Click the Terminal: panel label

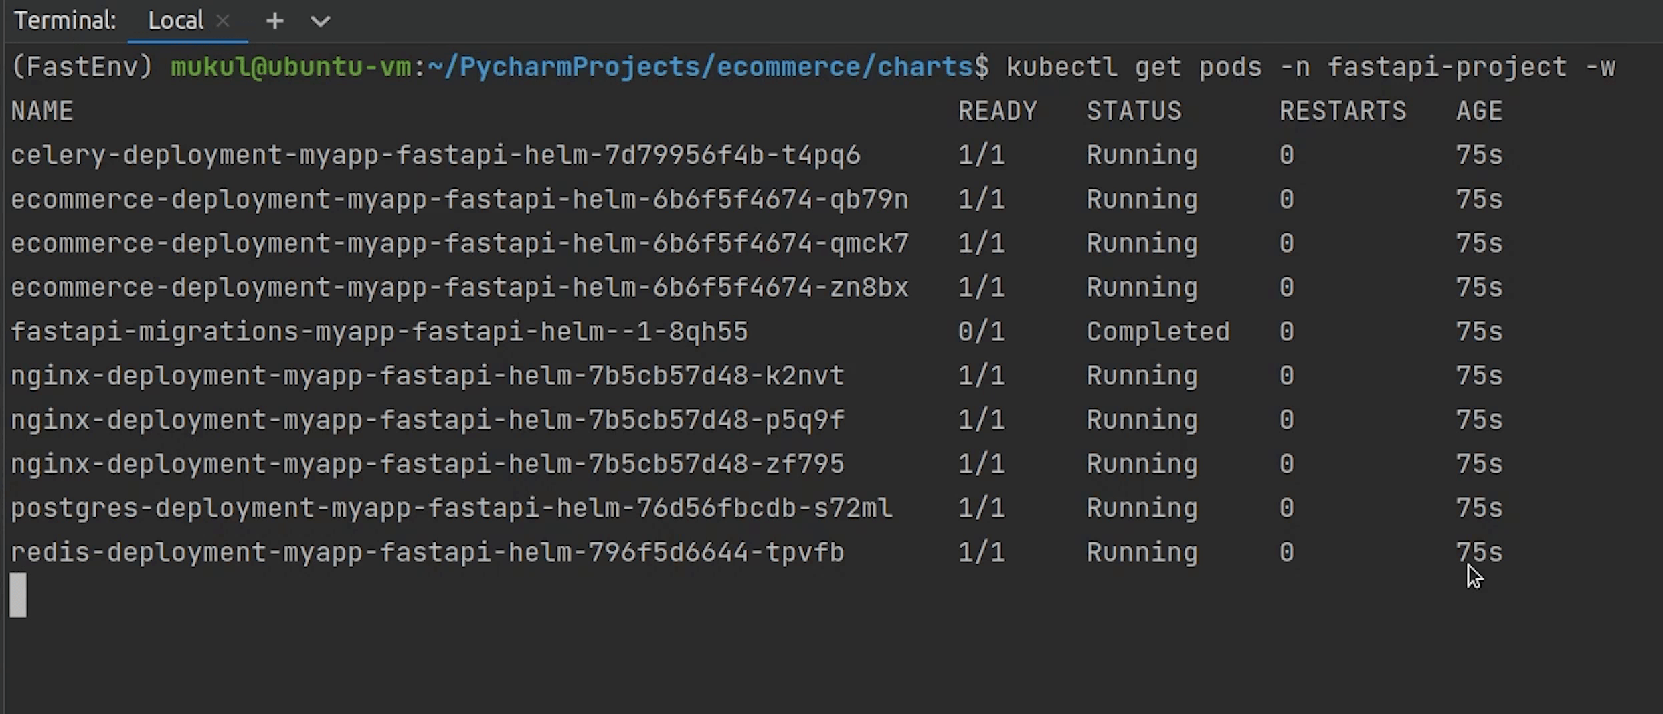65,21
